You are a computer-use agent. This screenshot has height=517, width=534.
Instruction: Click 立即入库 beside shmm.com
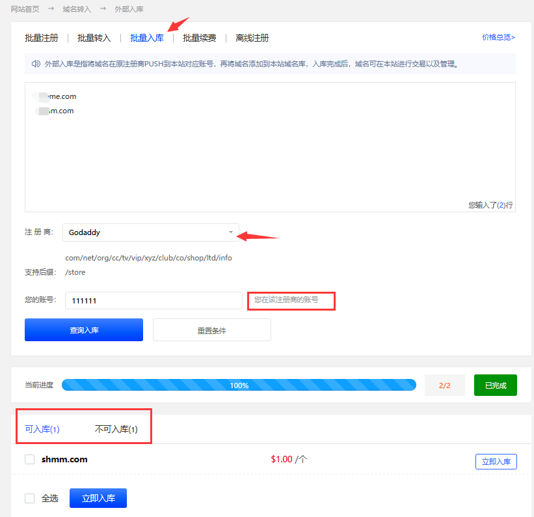pos(496,462)
